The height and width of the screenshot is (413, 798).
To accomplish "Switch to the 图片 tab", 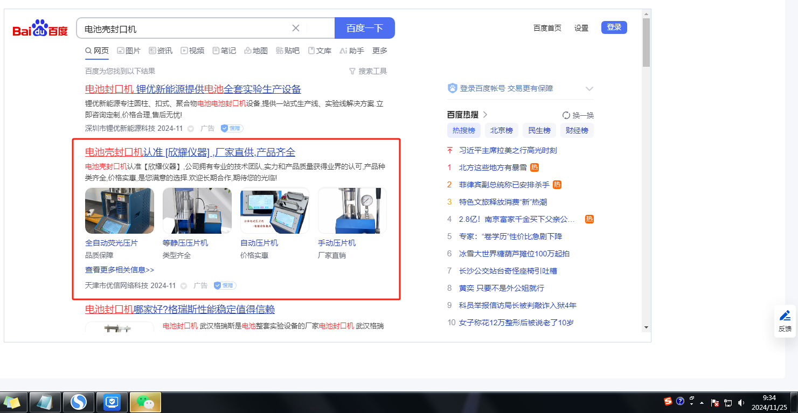I will pyautogui.click(x=129, y=51).
